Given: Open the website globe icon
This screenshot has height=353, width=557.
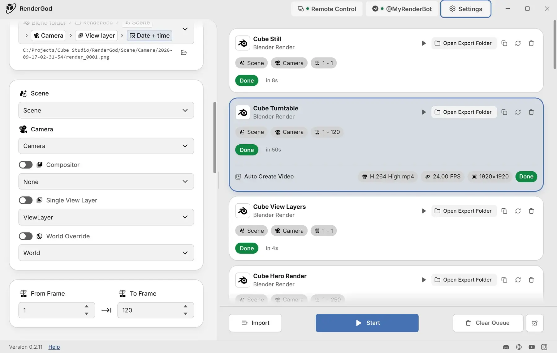Looking at the screenshot, I should pos(519,347).
